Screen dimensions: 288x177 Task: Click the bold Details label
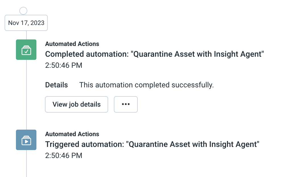(x=56, y=85)
